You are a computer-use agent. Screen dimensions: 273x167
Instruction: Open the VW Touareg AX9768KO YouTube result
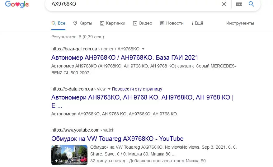(117, 139)
